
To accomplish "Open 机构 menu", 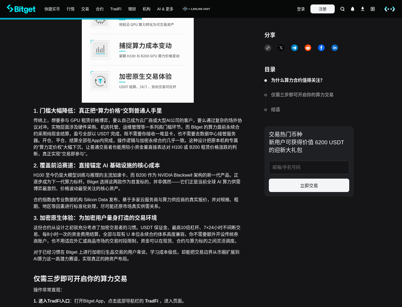I will pos(147,9).
